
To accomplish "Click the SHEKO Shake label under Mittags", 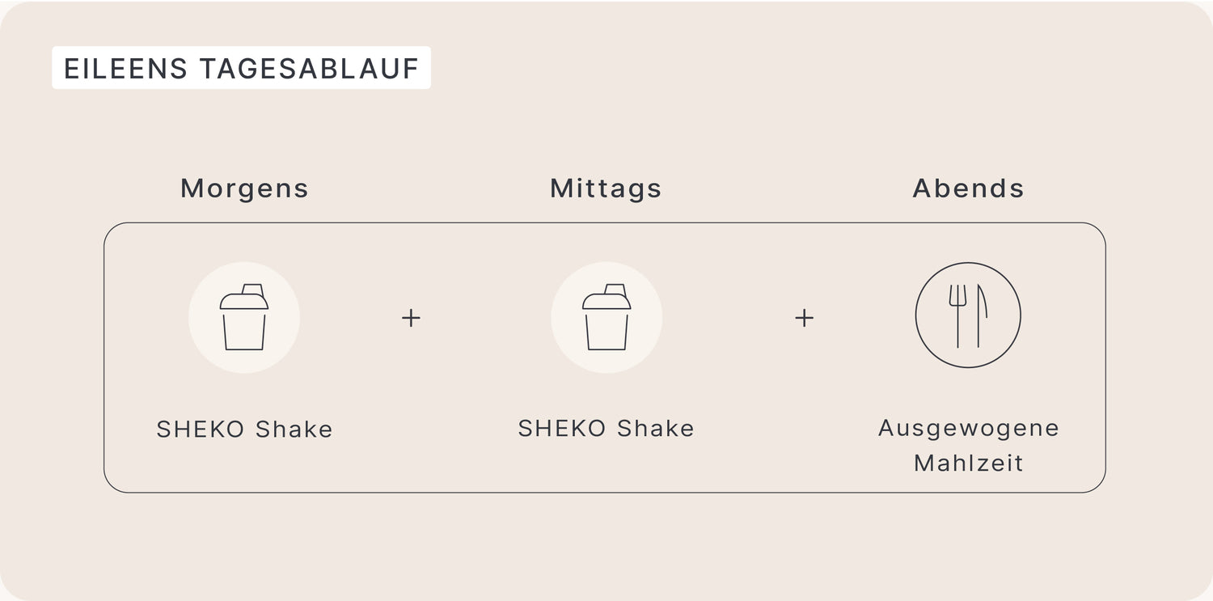I will [x=606, y=428].
